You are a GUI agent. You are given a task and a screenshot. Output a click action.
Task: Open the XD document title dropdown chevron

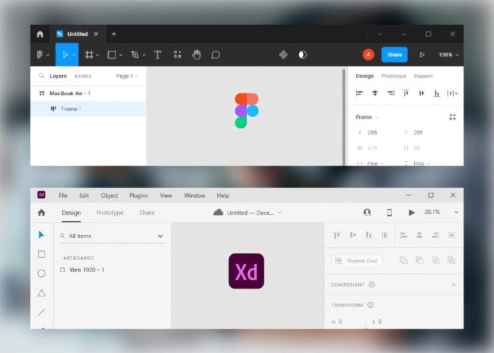[280, 213]
